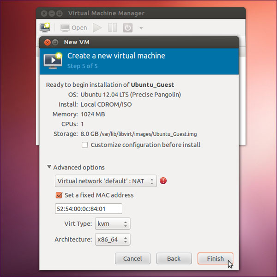This screenshot has width=277, height=277.
Task: Open the Virt Type kvm dropdown
Action: click(x=113, y=223)
